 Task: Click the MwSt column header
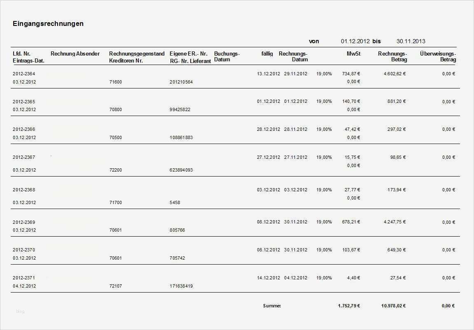click(x=353, y=53)
